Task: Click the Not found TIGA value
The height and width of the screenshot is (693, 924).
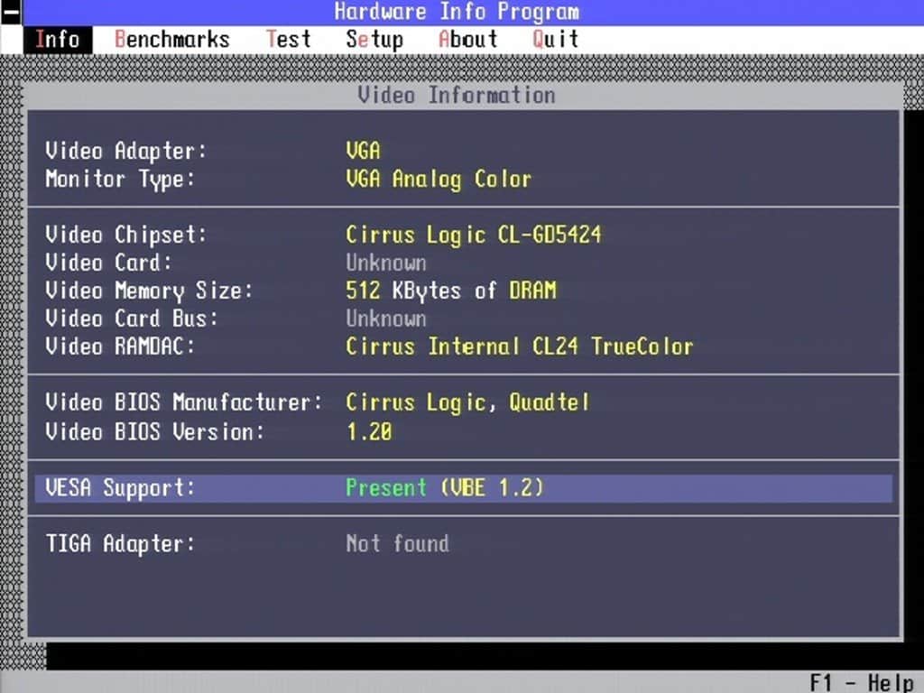Action: click(398, 544)
